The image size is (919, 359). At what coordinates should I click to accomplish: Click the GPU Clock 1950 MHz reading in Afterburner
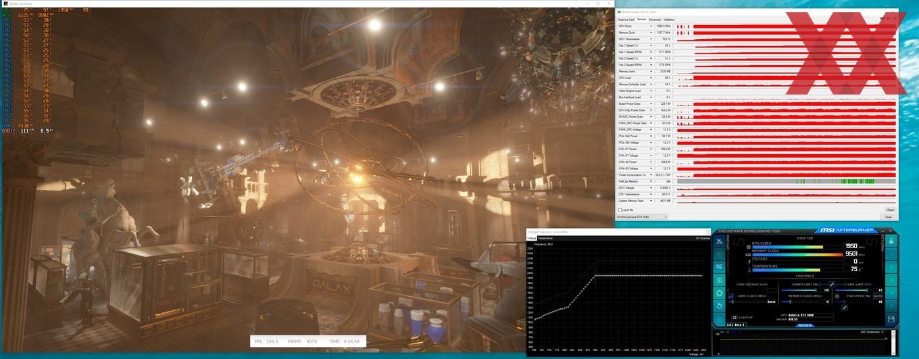point(851,246)
